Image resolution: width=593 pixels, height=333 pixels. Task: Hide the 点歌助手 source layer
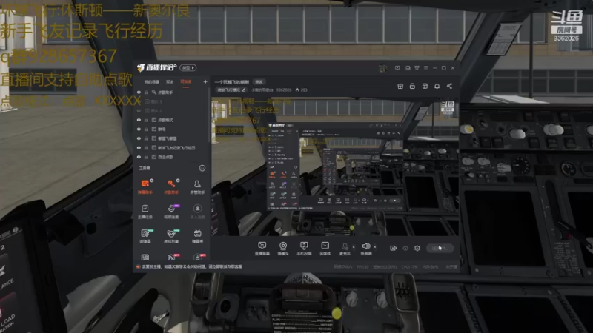click(139, 92)
